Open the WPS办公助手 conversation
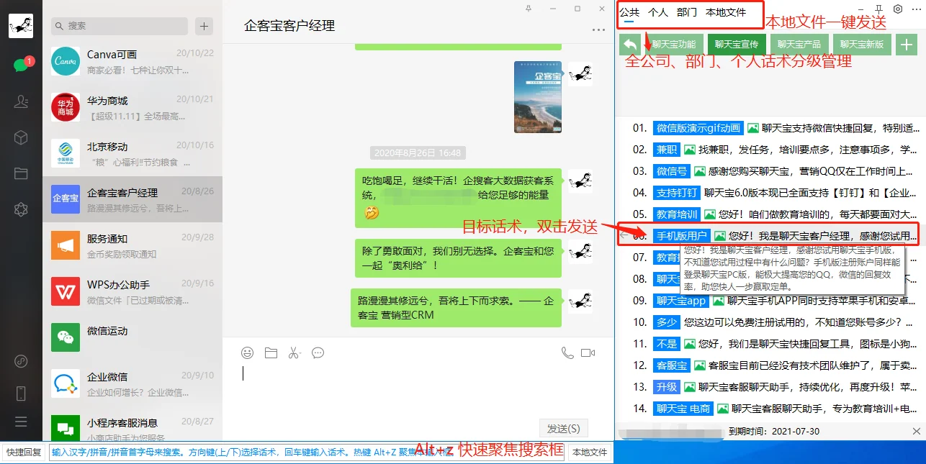926x464 pixels. tap(132, 292)
